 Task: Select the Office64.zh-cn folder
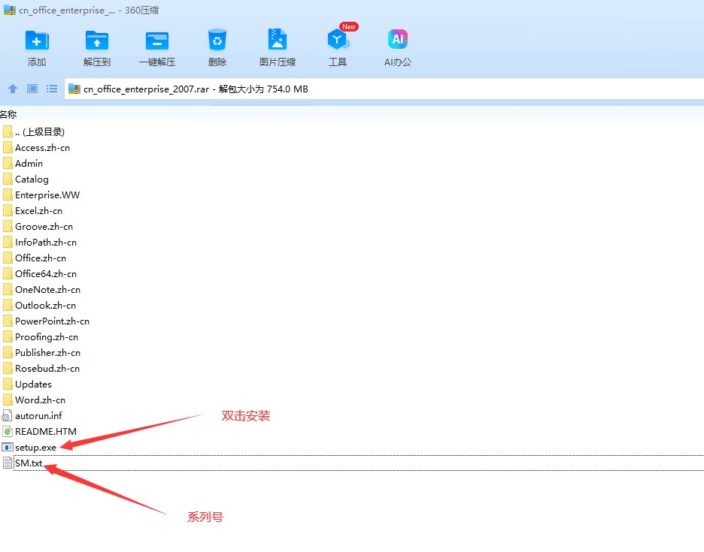pos(41,273)
